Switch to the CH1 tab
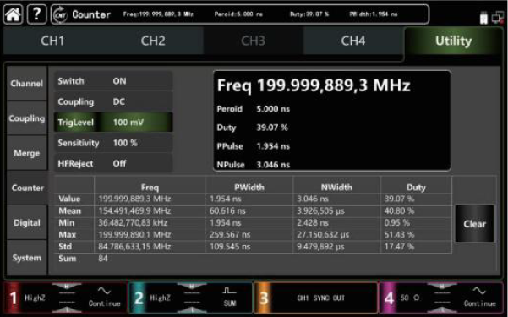The image size is (508, 317). tap(52, 41)
